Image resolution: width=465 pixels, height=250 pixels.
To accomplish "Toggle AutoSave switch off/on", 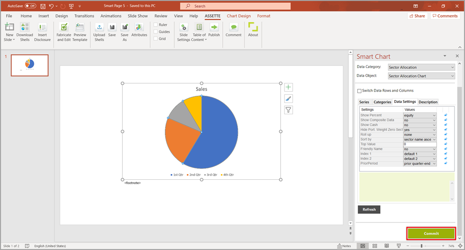I will coord(30,6).
